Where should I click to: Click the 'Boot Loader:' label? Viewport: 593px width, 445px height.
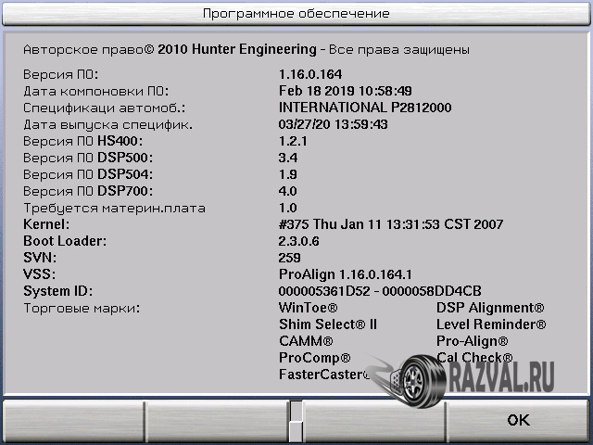pyautogui.click(x=65, y=241)
